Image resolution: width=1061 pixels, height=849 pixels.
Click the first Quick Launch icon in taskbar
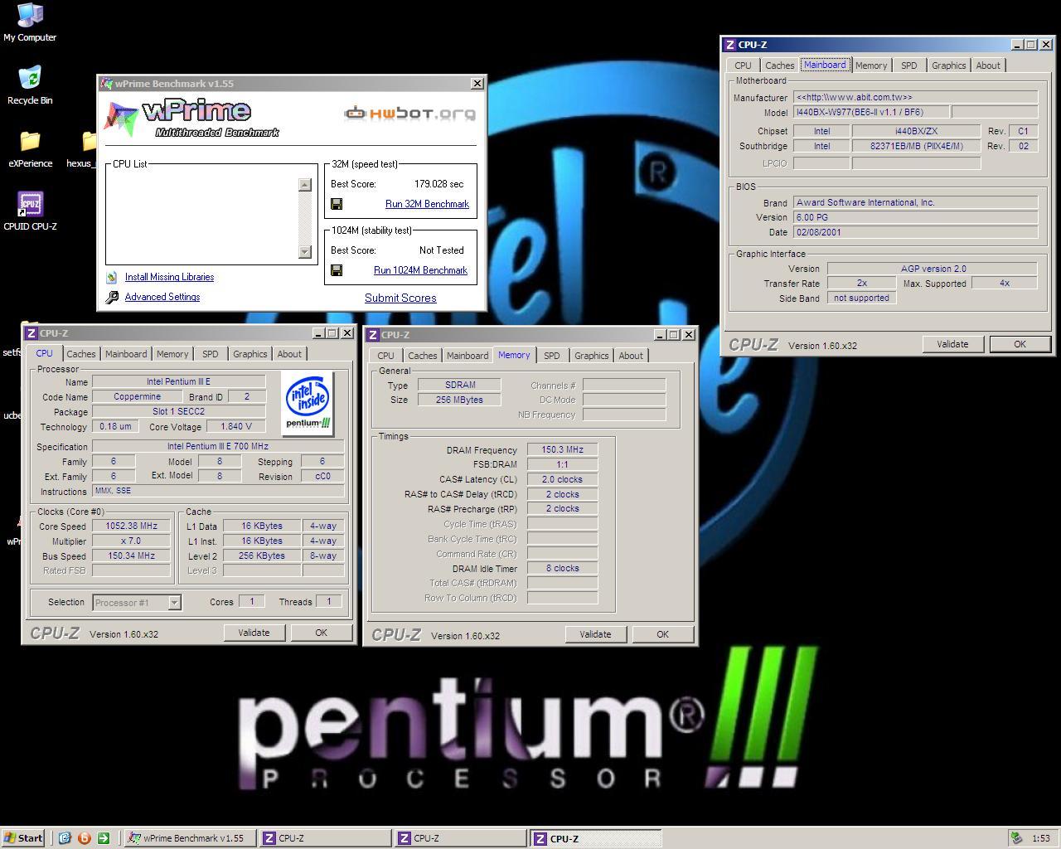pyautogui.click(x=65, y=838)
